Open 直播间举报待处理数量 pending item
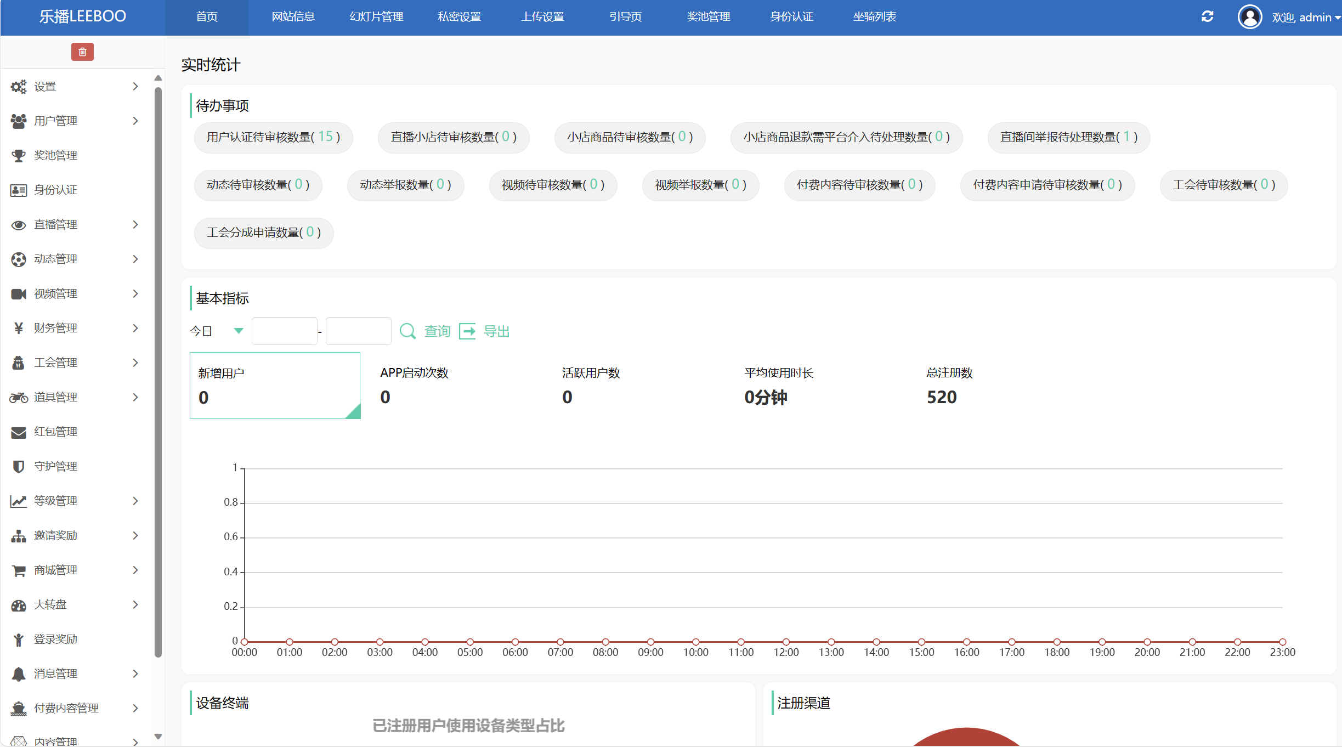This screenshot has width=1342, height=747. (x=1068, y=137)
